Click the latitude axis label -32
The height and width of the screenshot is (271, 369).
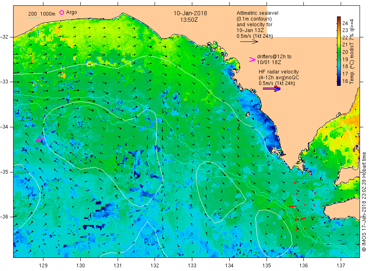pos(4,37)
